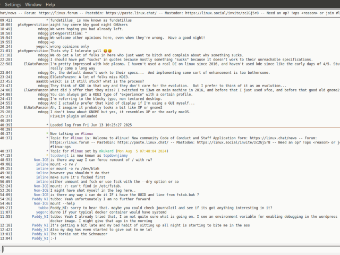Viewport: 340px width, 255px height.
Task: Click #linux in the "Now talking on" line
Action: (x=86, y=133)
